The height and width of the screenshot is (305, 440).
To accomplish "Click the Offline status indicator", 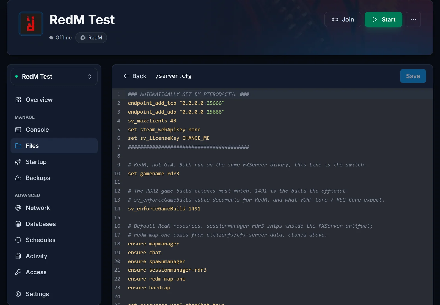I will click(x=61, y=38).
